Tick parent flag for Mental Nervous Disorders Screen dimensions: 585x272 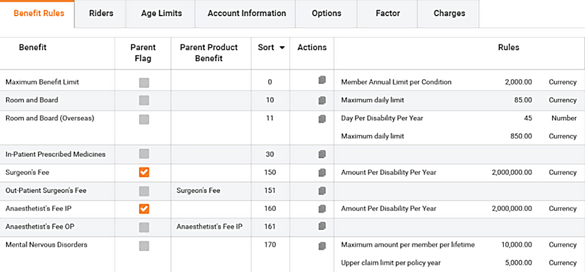pos(144,246)
